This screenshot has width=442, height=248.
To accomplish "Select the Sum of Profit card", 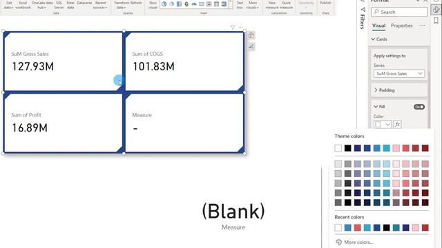I will [x=63, y=123].
